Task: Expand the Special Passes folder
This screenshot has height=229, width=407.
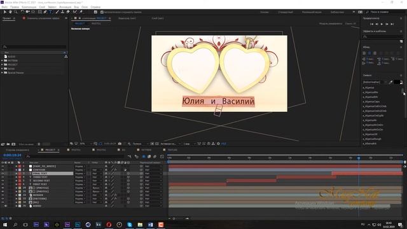Action: pos(2,73)
